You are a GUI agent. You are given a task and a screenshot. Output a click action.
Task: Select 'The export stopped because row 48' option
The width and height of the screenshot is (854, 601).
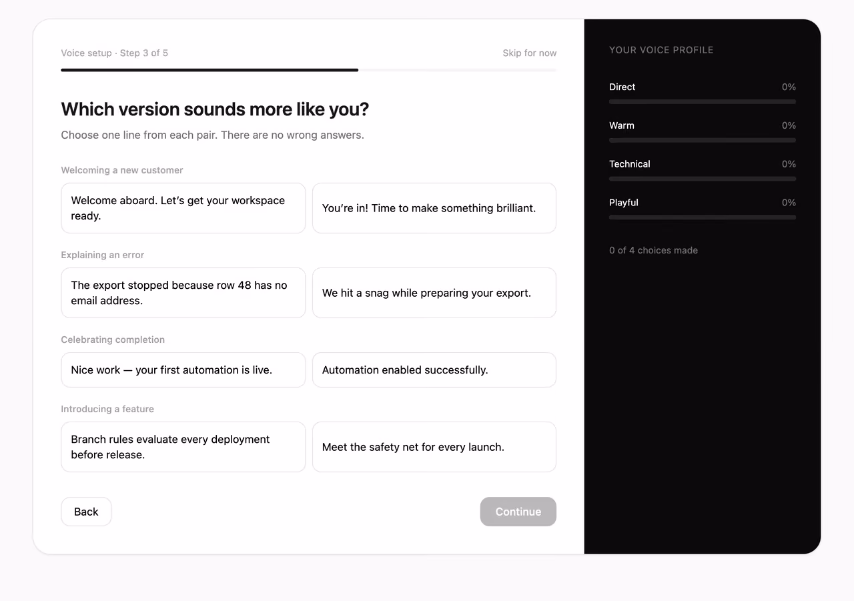183,293
